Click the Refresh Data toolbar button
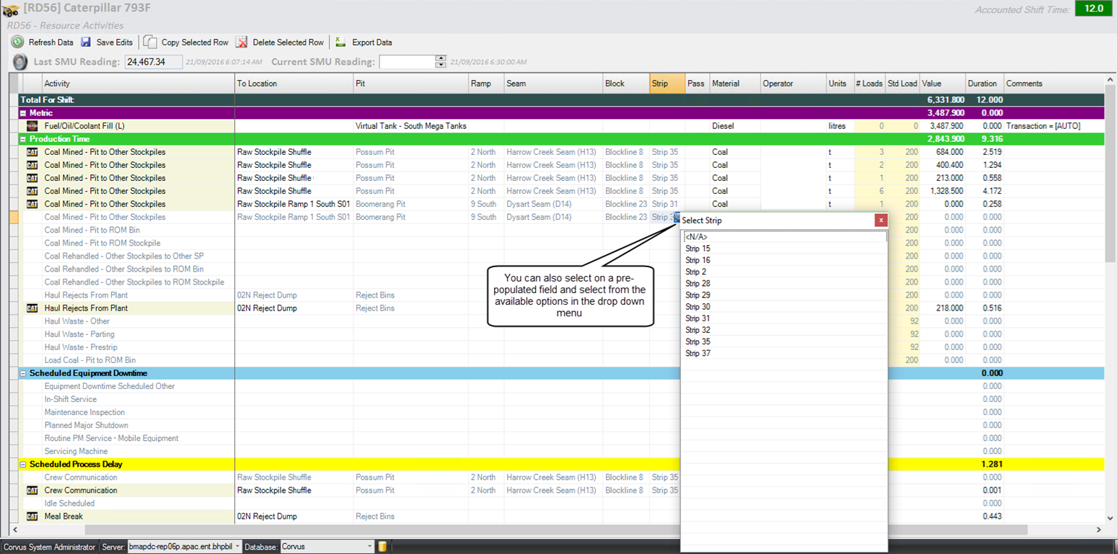1118x554 pixels. (42, 43)
